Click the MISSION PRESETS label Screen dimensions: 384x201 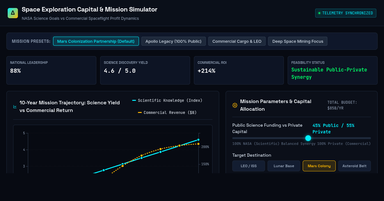[31, 41]
